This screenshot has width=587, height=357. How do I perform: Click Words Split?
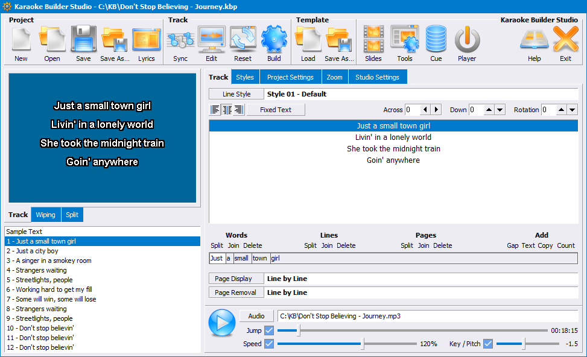tap(217, 245)
